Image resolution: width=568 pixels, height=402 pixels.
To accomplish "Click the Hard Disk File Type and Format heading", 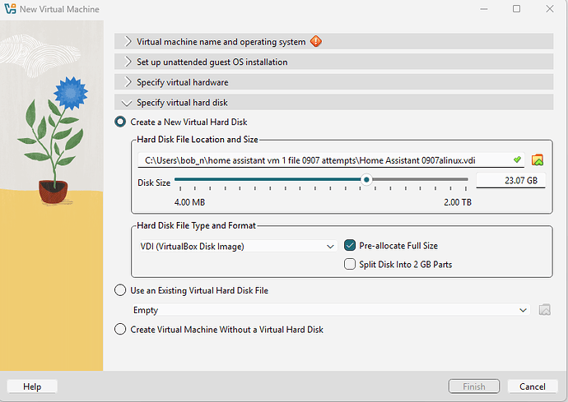I will pos(196,225).
